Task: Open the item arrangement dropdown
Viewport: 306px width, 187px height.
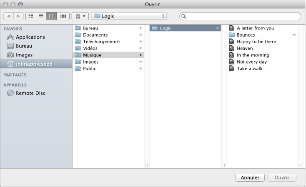Action: point(80,16)
